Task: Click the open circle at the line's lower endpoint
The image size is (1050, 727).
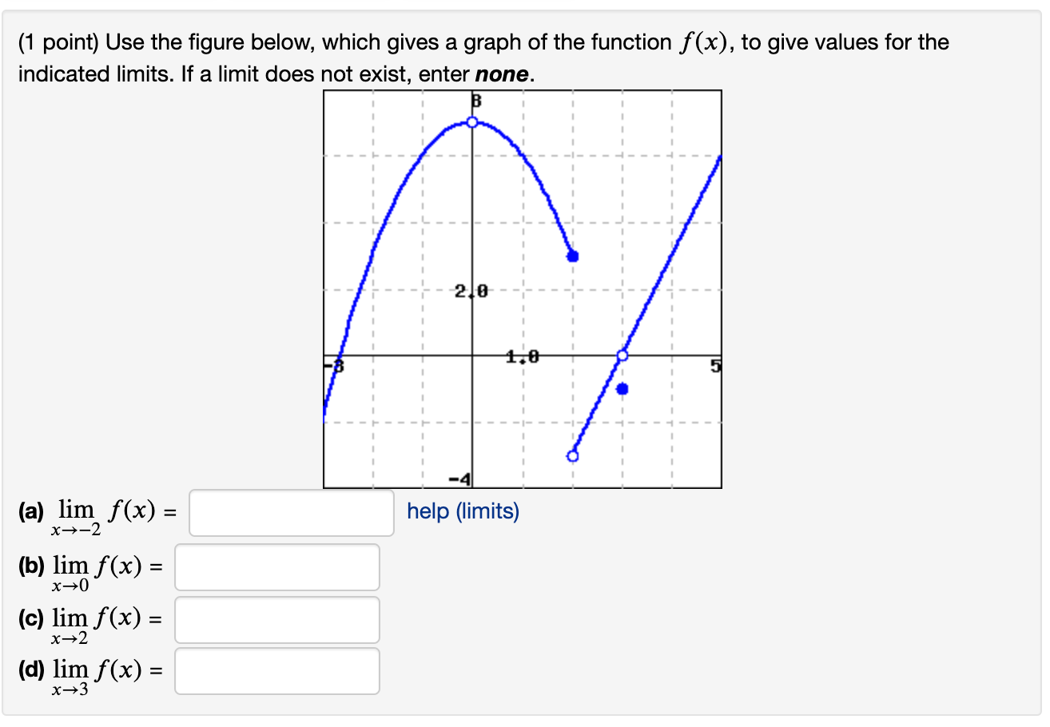Action: [x=572, y=455]
